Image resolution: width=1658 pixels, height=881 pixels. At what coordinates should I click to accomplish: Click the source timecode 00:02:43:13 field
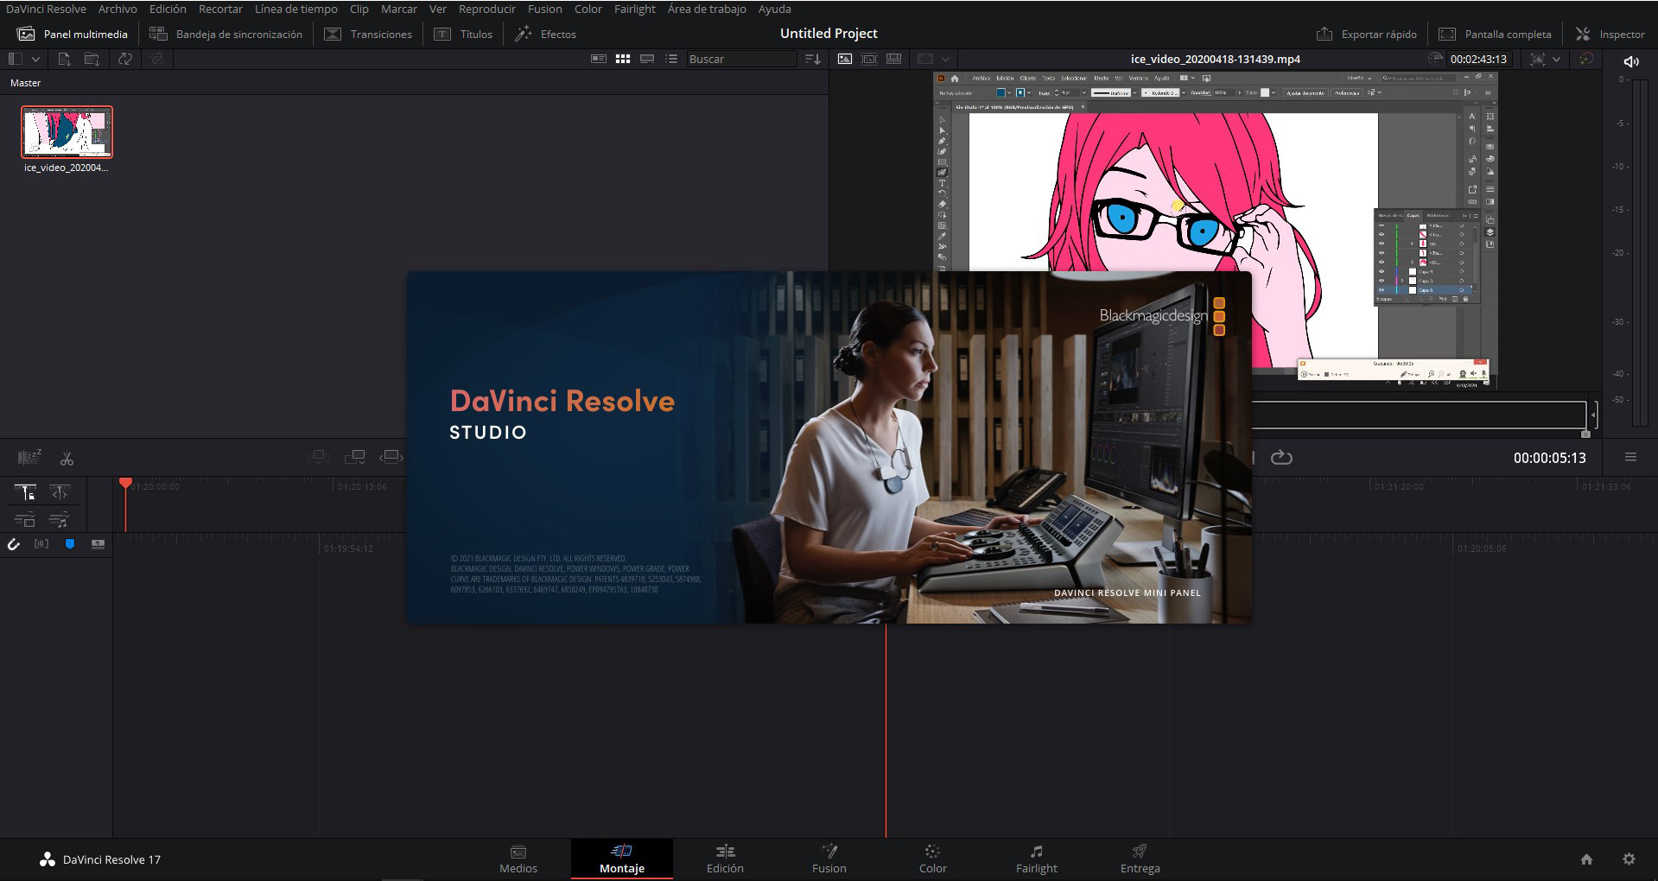pyautogui.click(x=1478, y=59)
